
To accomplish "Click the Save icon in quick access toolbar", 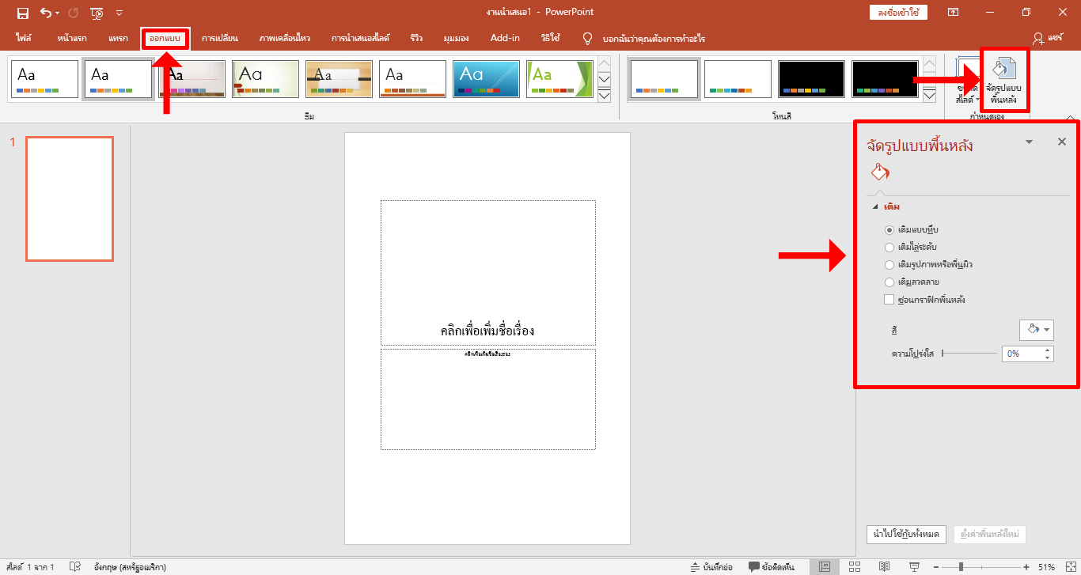I will point(23,13).
